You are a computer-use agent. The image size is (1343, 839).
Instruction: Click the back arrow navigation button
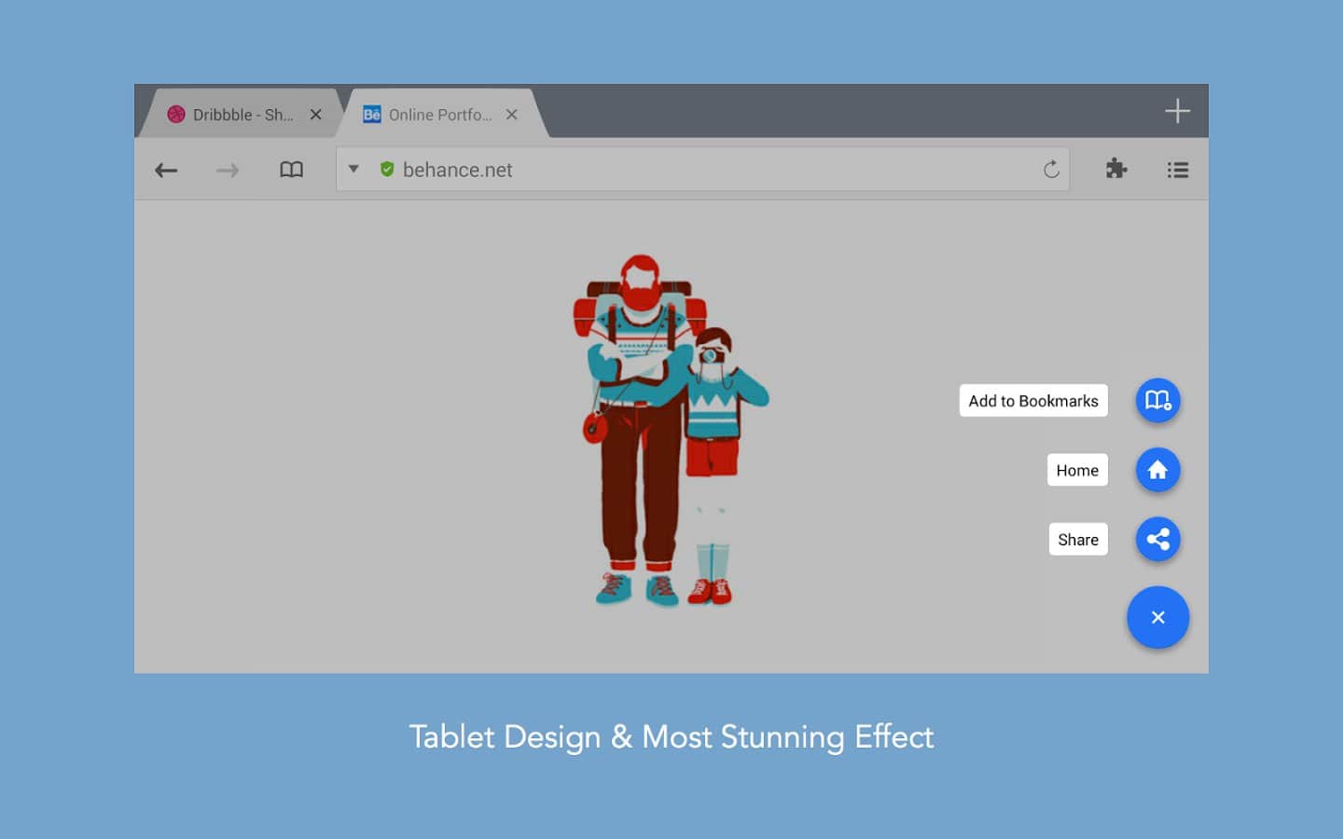tap(166, 170)
